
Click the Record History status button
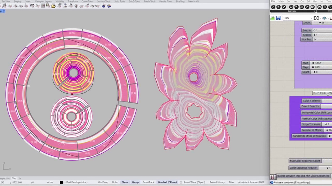coord(217,182)
